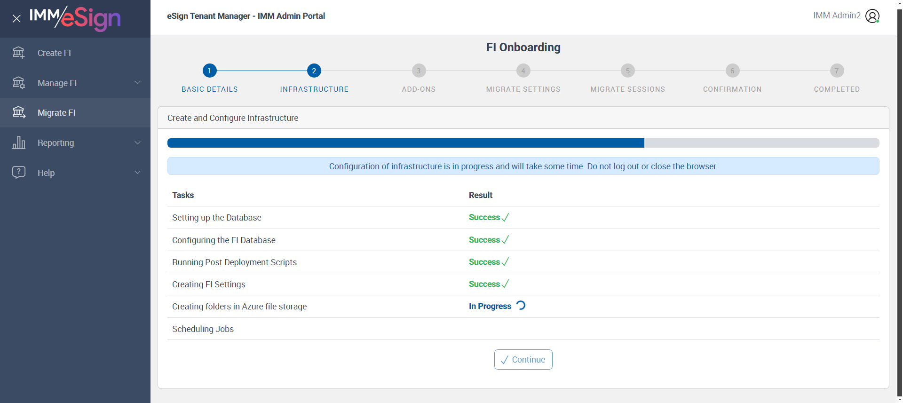Click the infrastructure configuration progress bar

pos(523,143)
